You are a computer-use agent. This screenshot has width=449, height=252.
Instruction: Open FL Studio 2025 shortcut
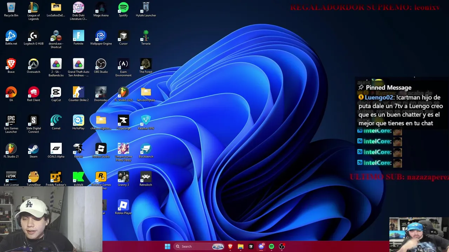click(x=123, y=94)
